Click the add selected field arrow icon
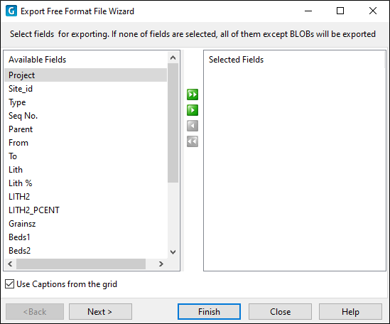The image size is (390, 324). pyautogui.click(x=193, y=110)
